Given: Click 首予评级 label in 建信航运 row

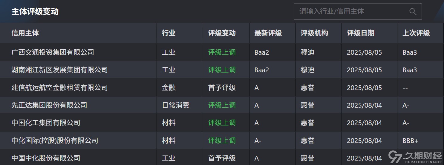Looking at the screenshot, I should coord(222,88).
